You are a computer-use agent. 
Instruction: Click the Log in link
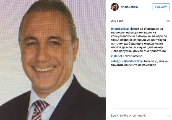click(115, 116)
